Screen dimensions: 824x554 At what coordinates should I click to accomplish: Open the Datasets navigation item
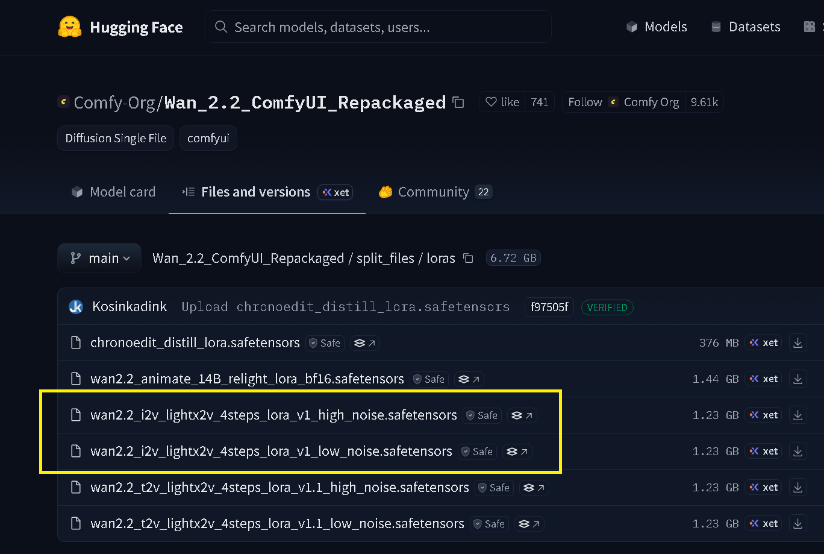coord(746,27)
